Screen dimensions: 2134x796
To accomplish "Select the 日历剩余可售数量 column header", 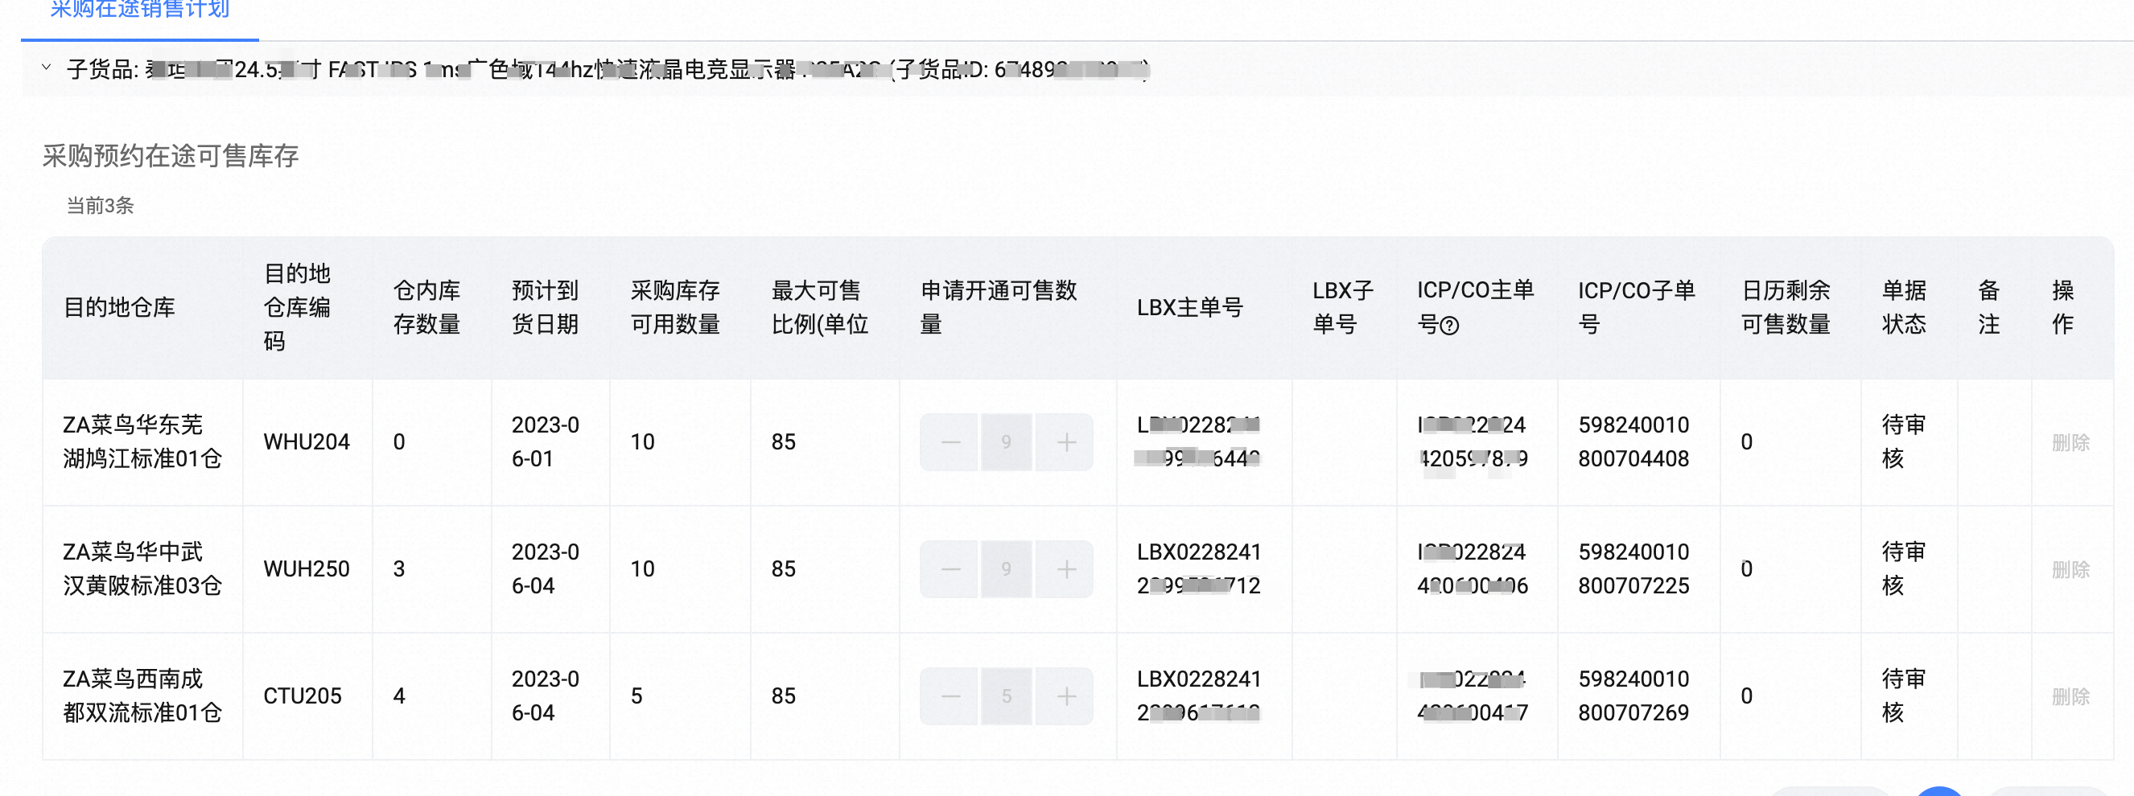I will tap(1786, 308).
